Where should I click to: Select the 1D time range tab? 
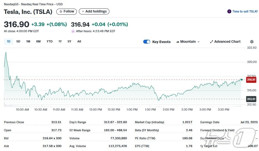coord(9,41)
